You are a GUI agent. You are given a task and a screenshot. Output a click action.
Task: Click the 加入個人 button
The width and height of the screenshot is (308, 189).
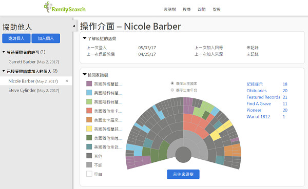pos(46,38)
